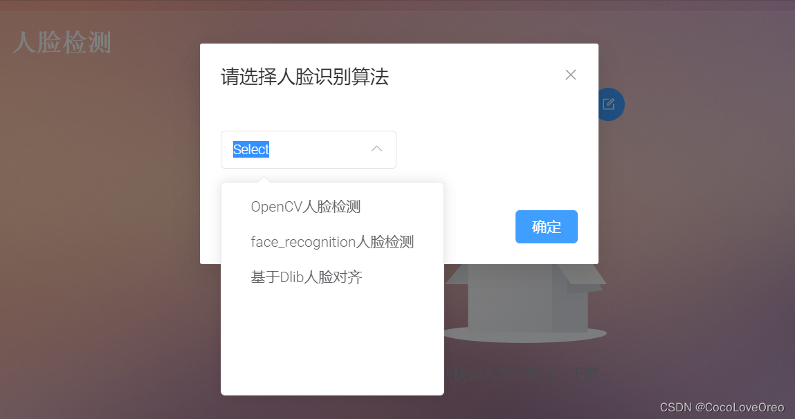This screenshot has height=419, width=795.
Task: Collapse the list using the chevron arrow
Action: 376,149
